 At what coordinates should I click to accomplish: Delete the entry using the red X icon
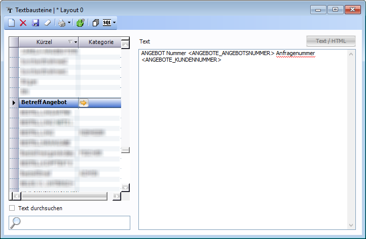click(23, 23)
